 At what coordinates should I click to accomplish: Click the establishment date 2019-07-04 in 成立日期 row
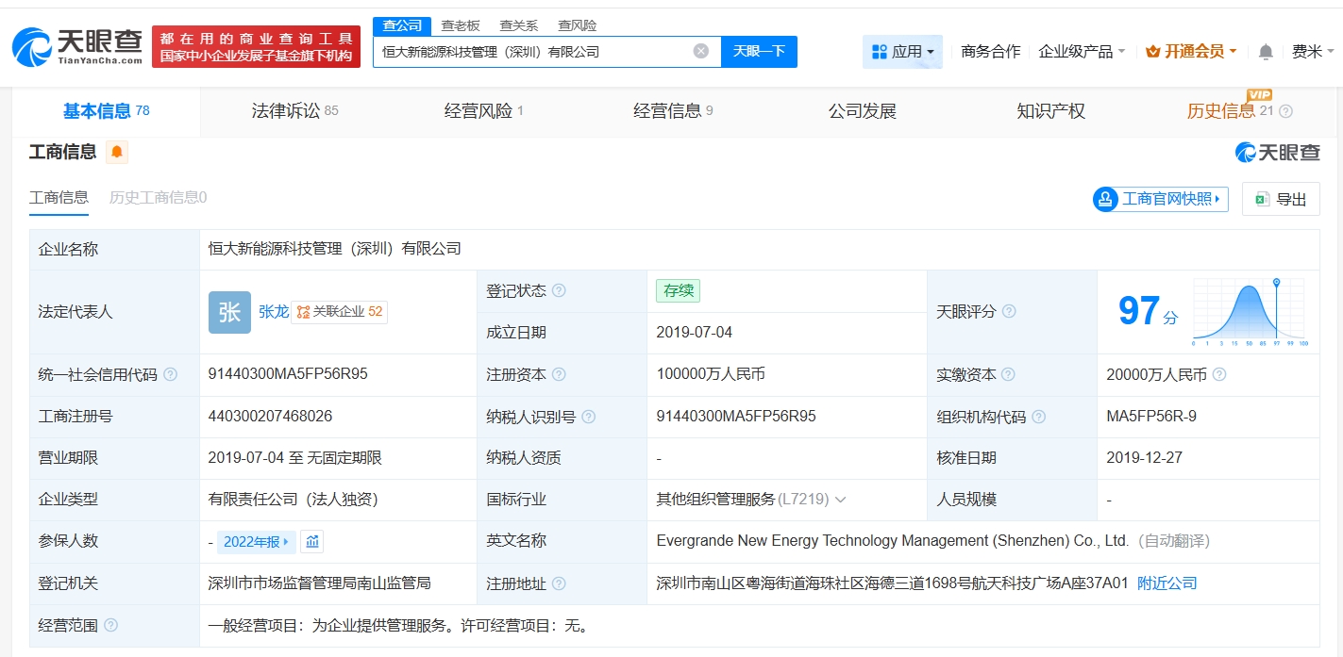coord(694,333)
